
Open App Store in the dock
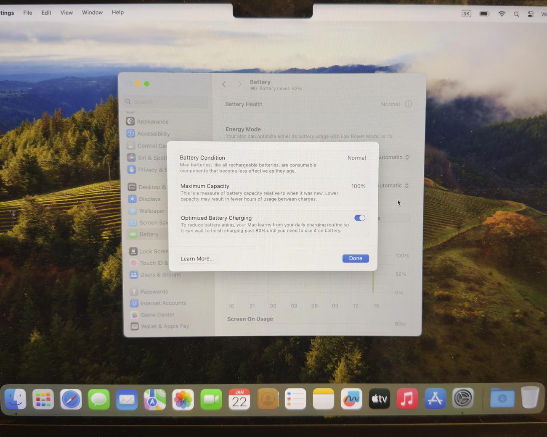coord(435,399)
